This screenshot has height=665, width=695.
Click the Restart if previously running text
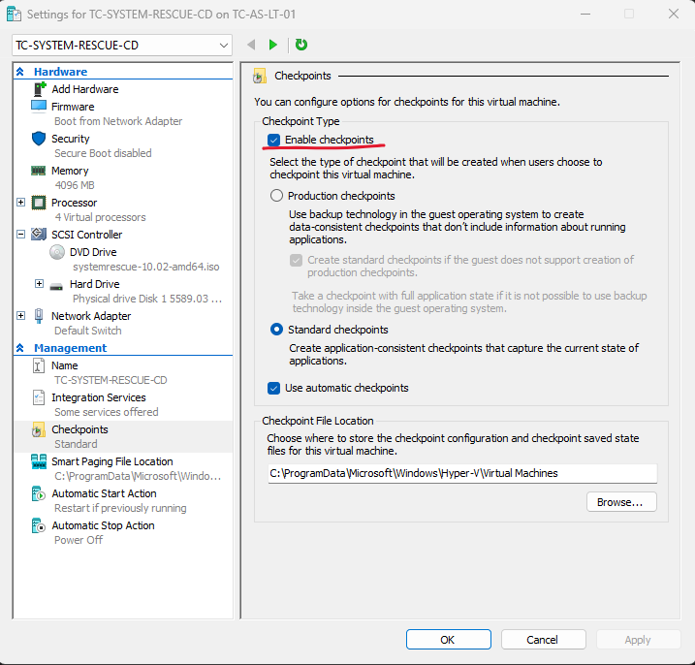pos(120,508)
